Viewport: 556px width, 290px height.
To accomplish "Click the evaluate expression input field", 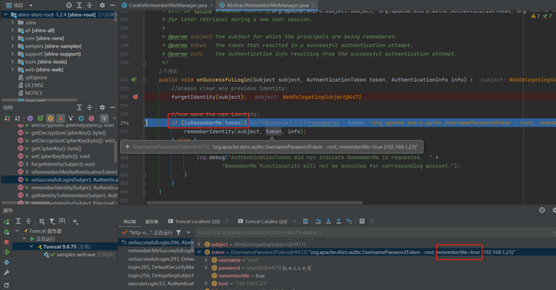I will [372, 233].
